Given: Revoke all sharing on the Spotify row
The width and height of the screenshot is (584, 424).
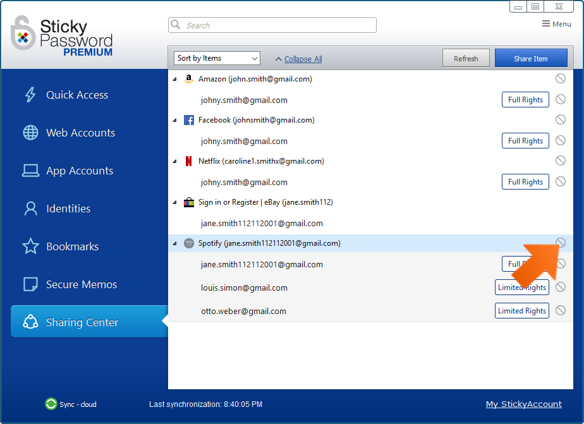Looking at the screenshot, I should pos(561,243).
